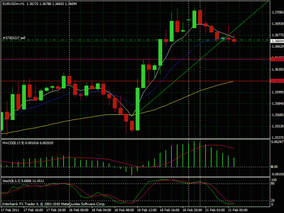Click time axis label 18 Feb 04:00
The width and height of the screenshot is (284, 213).
(101, 210)
